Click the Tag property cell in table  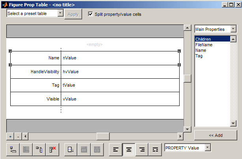point(36,85)
